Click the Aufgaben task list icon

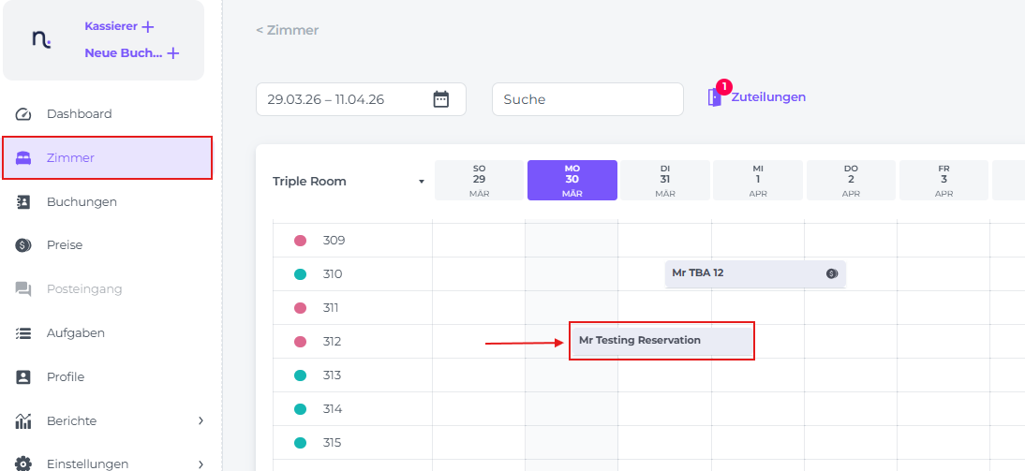(24, 333)
